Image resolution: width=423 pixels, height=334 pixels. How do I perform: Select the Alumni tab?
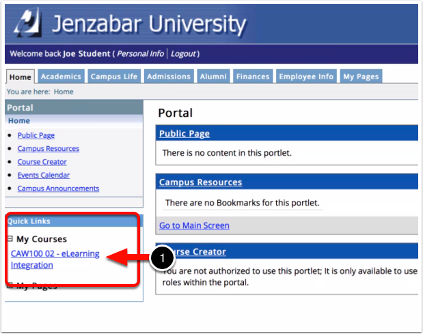(x=213, y=76)
